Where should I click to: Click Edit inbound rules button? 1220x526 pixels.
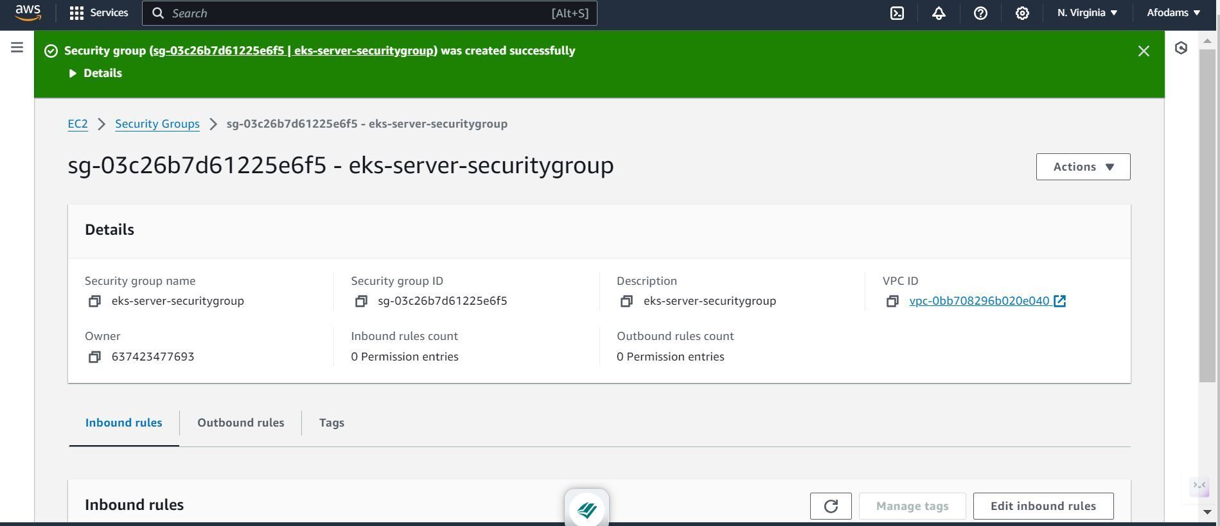pyautogui.click(x=1043, y=506)
